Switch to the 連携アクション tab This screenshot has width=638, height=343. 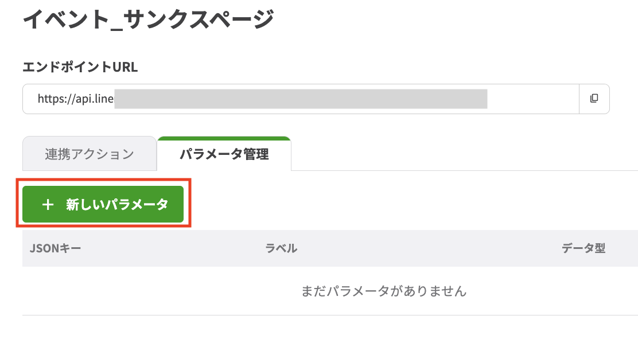(x=90, y=153)
